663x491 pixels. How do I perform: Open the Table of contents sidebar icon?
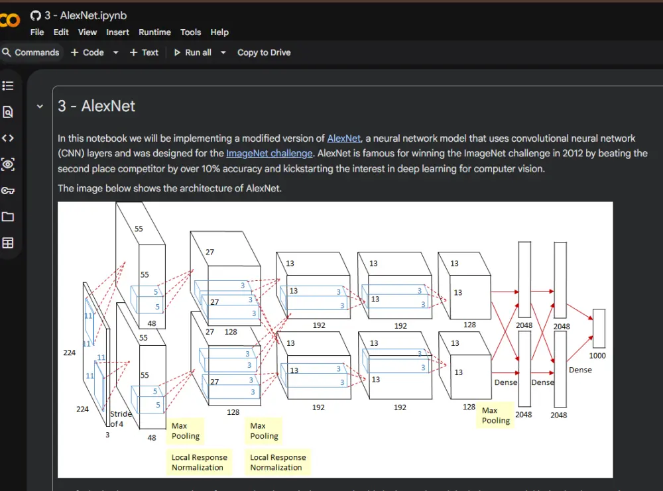[7, 85]
